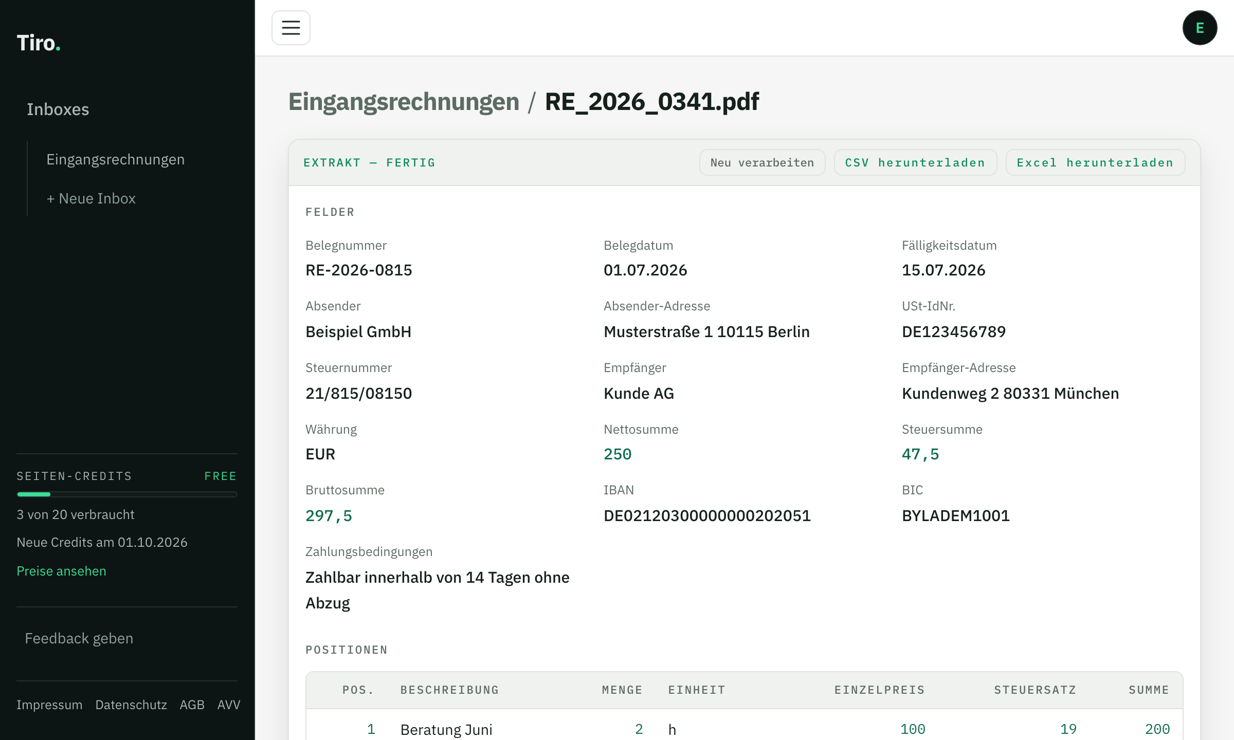Screen dimensions: 1234x740
Task: Select the IBAN DE02120300000000202051
Action: pyautogui.click(x=707, y=516)
